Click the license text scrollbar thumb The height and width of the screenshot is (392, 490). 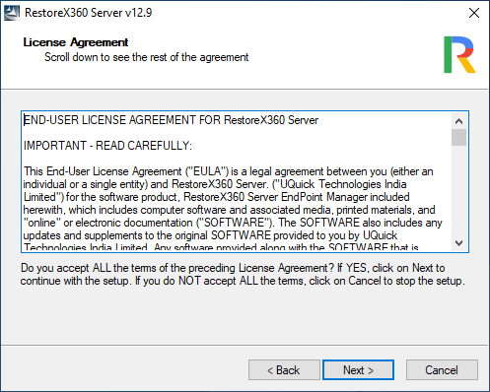coord(458,137)
